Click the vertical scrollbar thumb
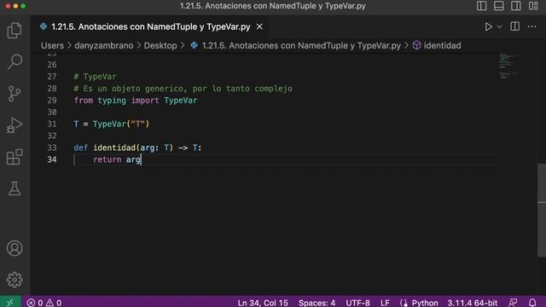Viewport: 546px width, 307px height. coord(542,210)
